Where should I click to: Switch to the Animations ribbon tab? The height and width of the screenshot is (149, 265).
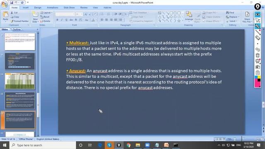pyautogui.click(x=53, y=7)
